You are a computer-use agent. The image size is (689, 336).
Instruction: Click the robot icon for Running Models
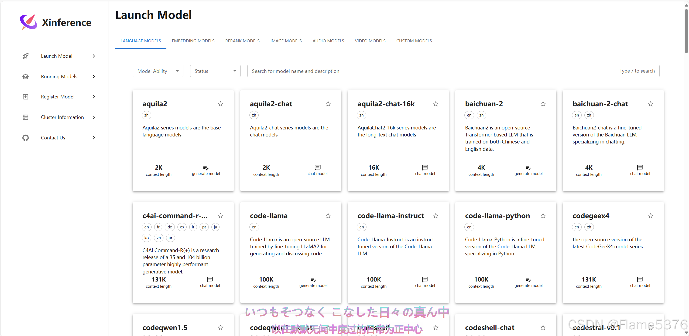click(x=26, y=77)
